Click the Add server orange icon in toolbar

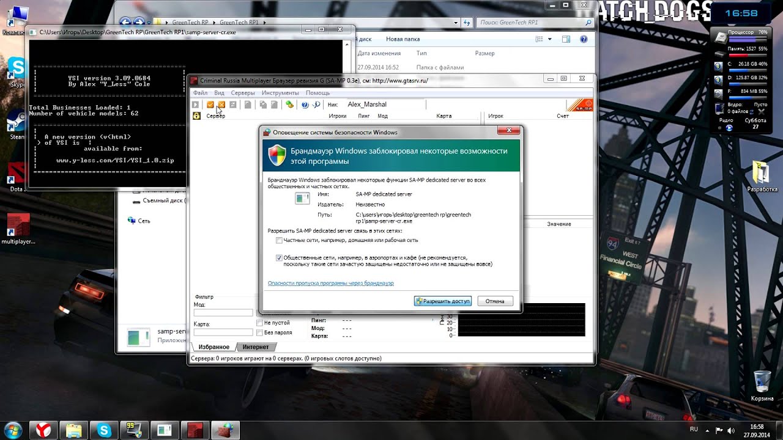(x=210, y=105)
